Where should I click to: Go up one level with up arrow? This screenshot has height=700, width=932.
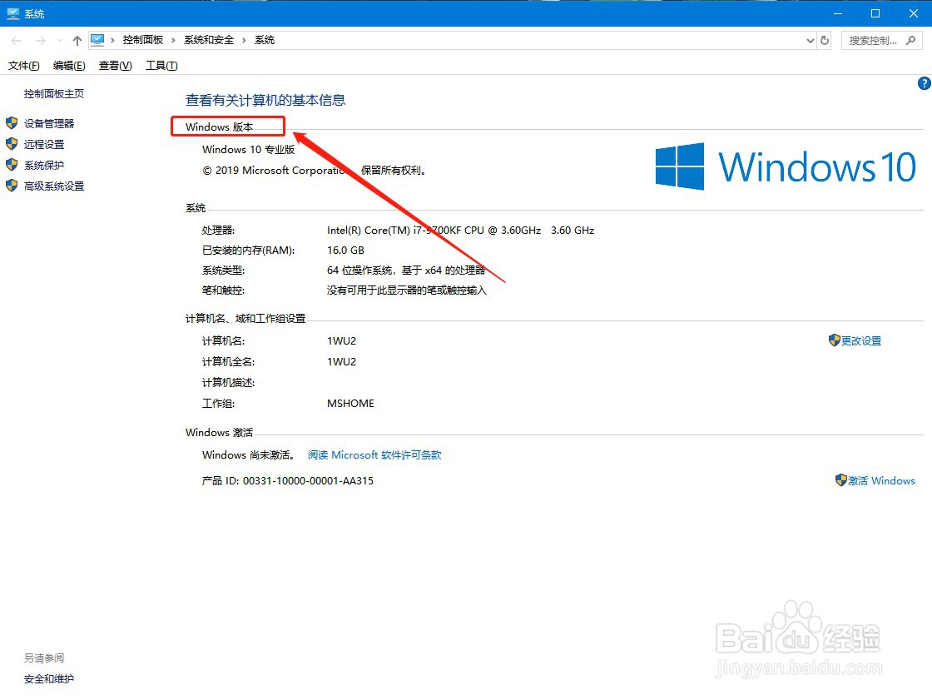click(77, 41)
